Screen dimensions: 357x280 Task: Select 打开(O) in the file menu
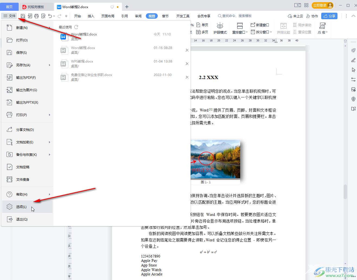tap(27, 40)
